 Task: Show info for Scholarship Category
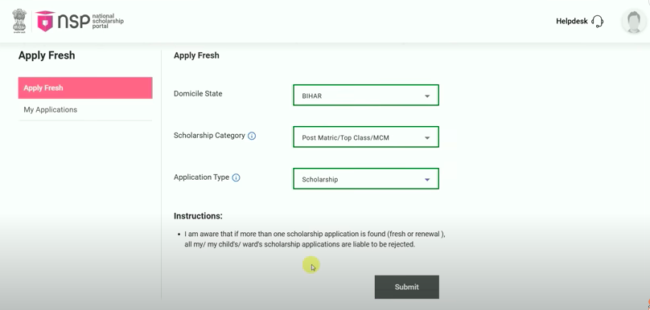point(252,136)
